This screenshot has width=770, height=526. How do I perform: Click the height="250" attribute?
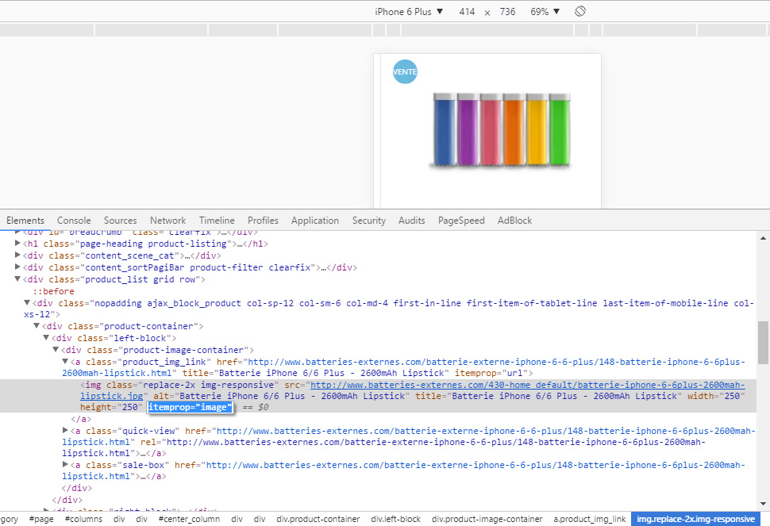[111, 407]
